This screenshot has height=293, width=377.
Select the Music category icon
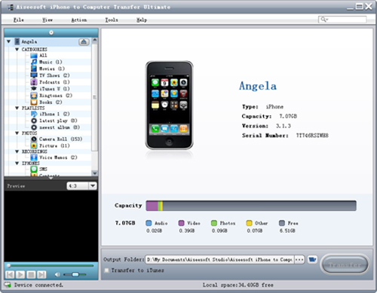[x=34, y=62]
